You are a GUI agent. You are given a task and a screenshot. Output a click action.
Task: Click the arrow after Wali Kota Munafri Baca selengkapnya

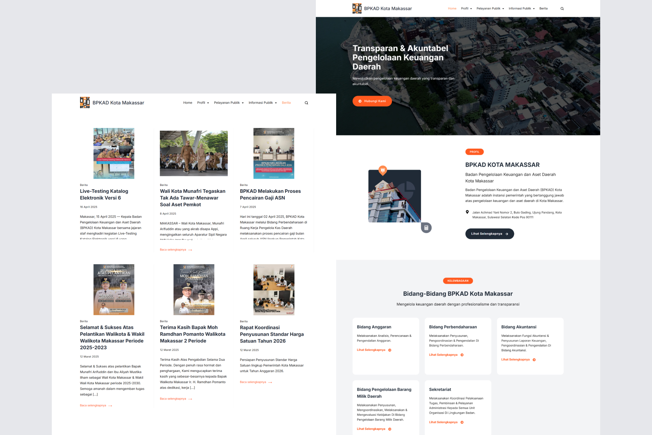click(x=190, y=250)
